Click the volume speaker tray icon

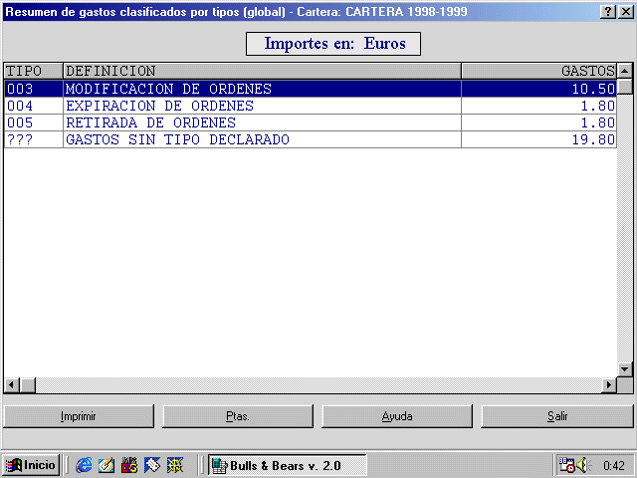coord(583,465)
